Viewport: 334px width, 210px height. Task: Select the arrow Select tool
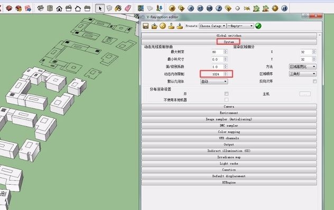100,8
